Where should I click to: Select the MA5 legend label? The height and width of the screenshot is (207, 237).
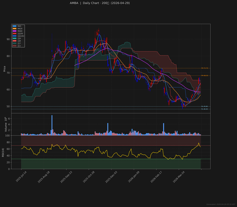click(x=19, y=26)
